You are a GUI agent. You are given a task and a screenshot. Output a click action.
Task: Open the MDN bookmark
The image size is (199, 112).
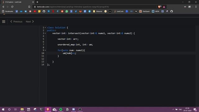[155, 11]
